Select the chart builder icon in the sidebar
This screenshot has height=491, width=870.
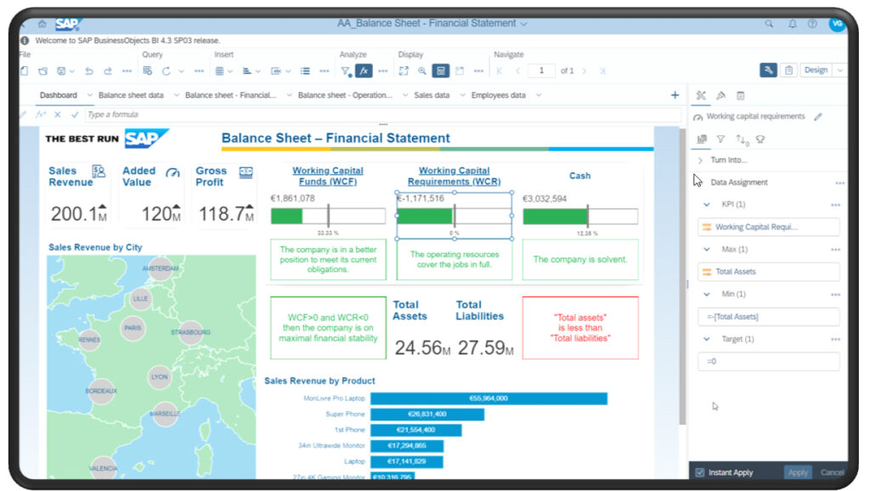703,139
